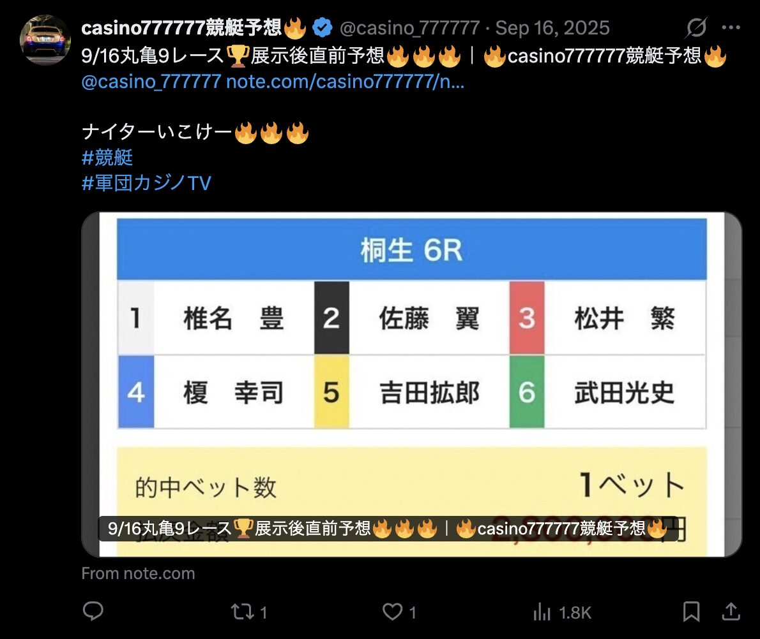The height and width of the screenshot is (639, 760).
Task: Like the post with the heart icon
Action: [x=393, y=612]
